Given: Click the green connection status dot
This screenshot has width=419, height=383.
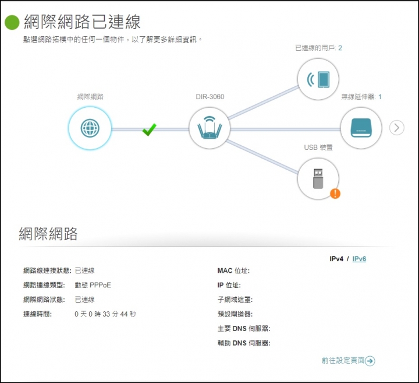Looking at the screenshot, I should coord(12,22).
